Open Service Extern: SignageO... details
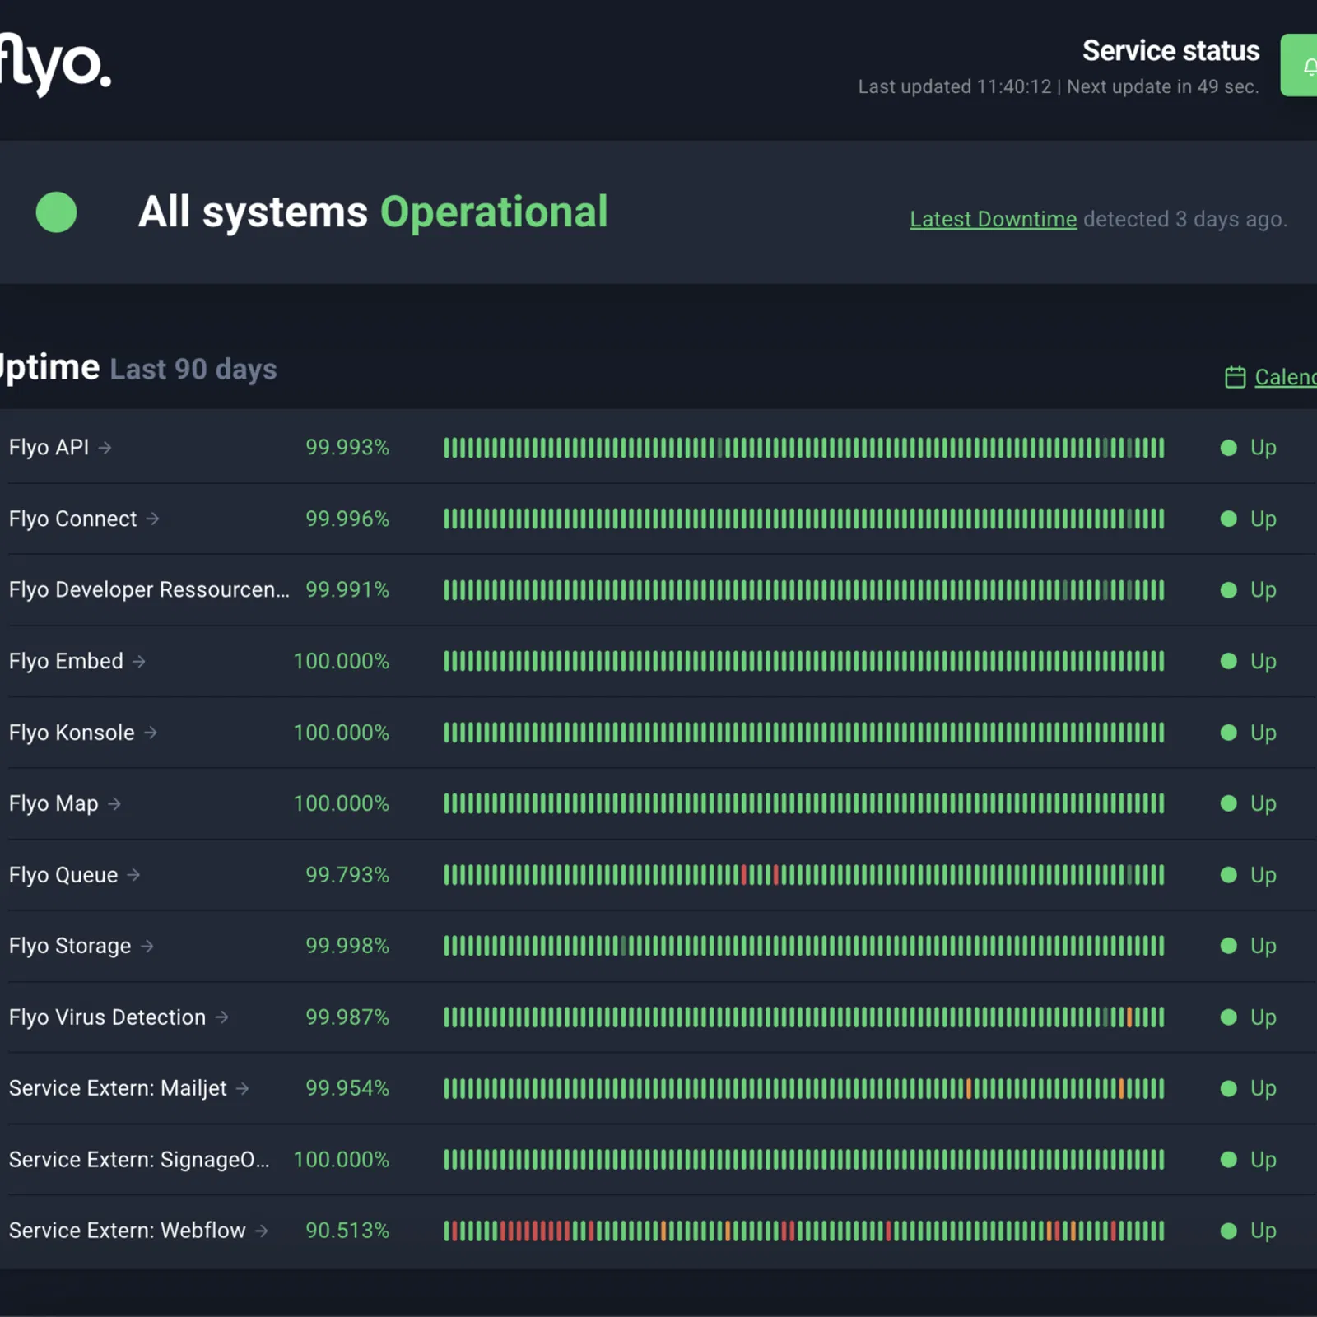This screenshot has width=1317, height=1317. (139, 1159)
